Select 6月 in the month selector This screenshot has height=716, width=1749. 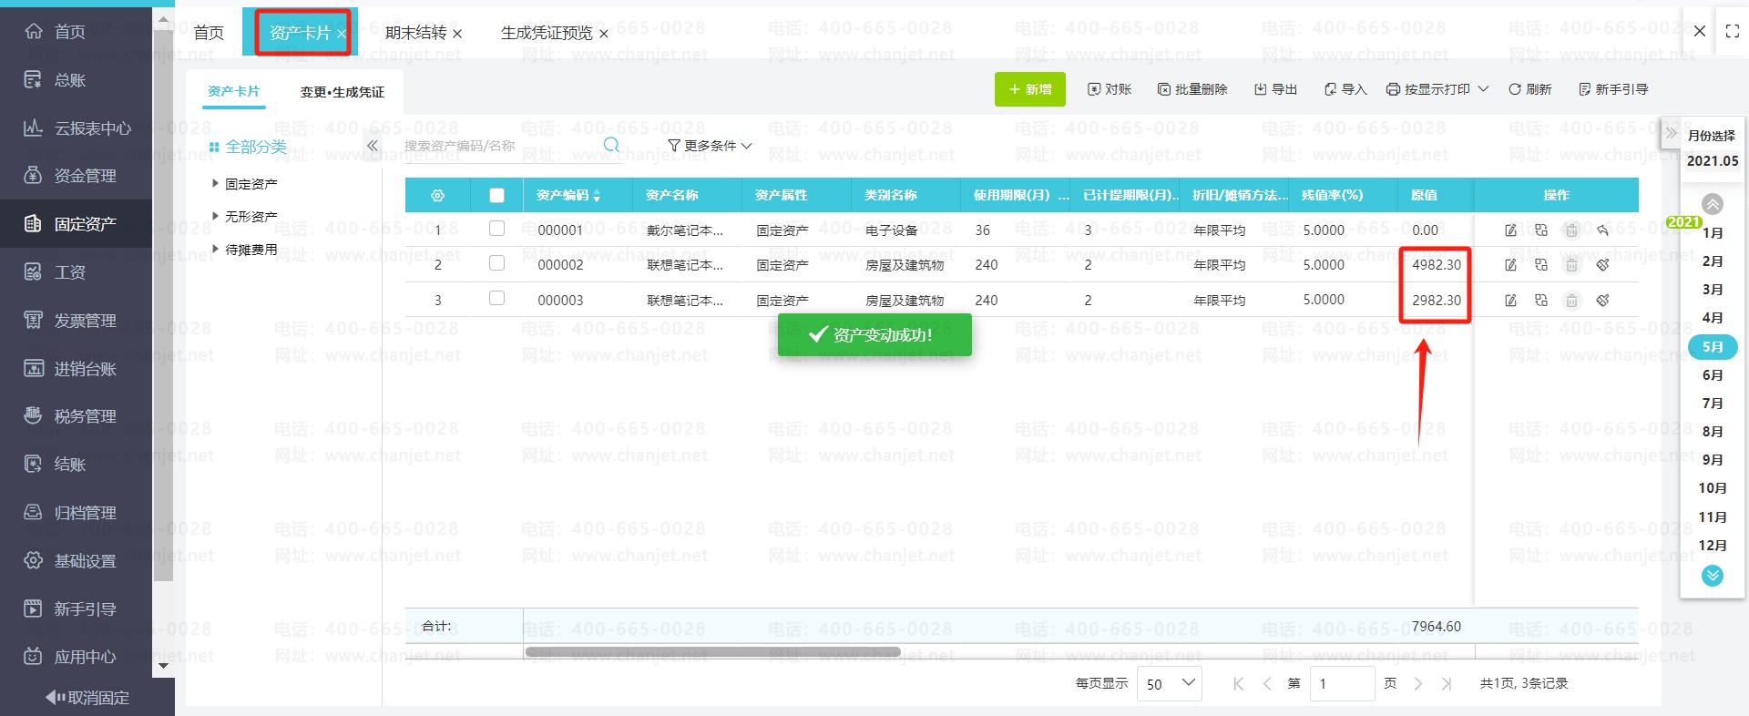[x=1712, y=375]
